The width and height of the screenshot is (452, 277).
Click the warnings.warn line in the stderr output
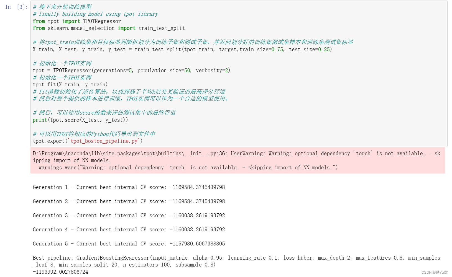[188, 168]
